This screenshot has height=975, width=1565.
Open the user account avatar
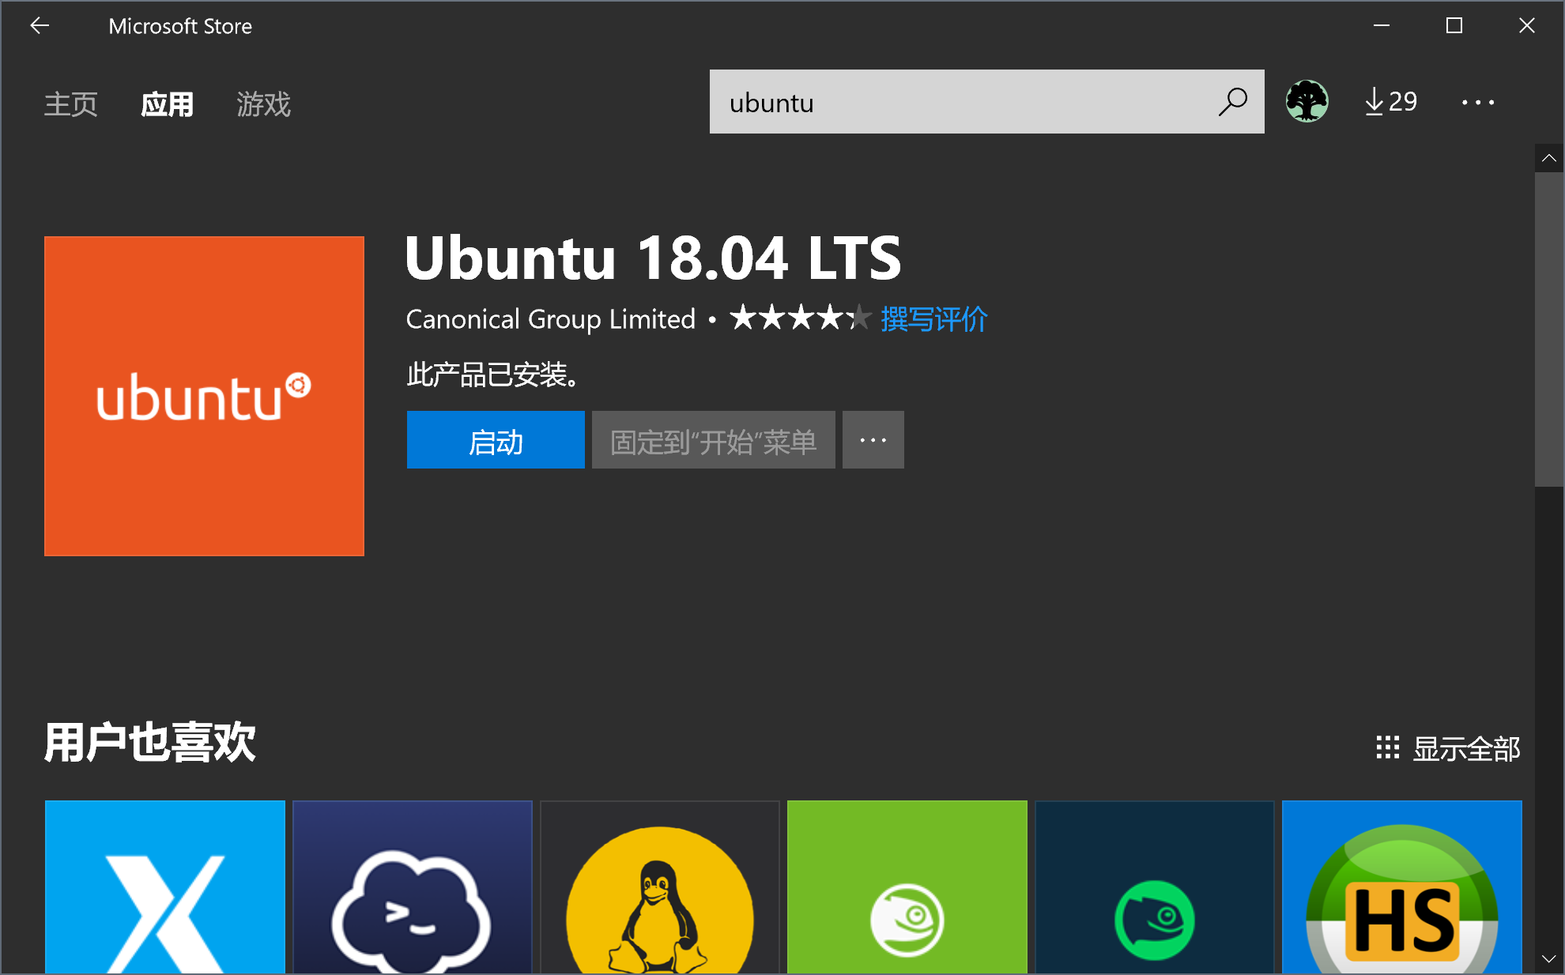[x=1307, y=102]
